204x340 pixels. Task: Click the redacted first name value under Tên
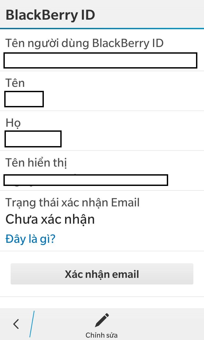point(24,99)
